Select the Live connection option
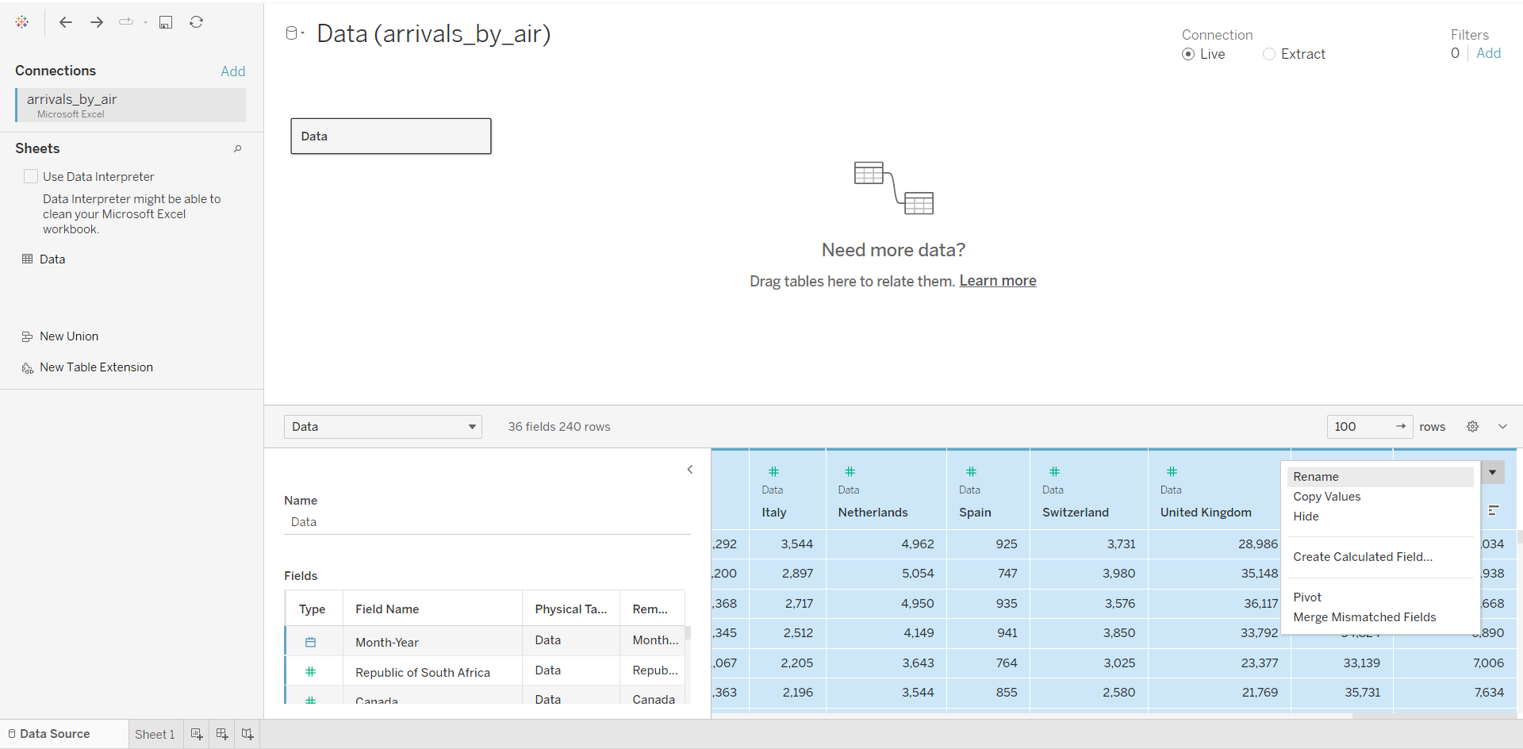 tap(1188, 54)
